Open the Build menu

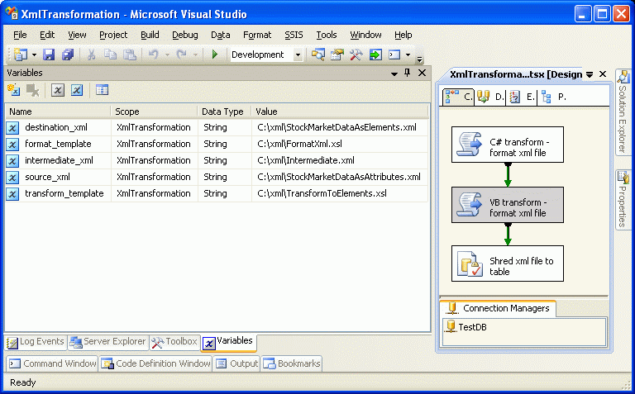pos(150,36)
